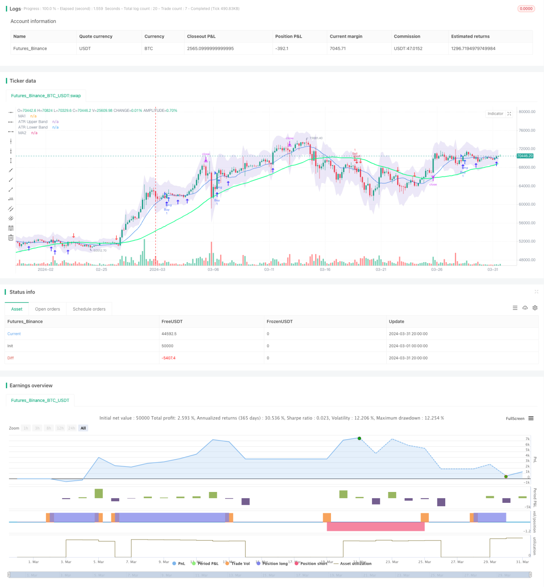Toggle the PnL series in chart legend
The width and height of the screenshot is (544, 587).
[x=179, y=564]
